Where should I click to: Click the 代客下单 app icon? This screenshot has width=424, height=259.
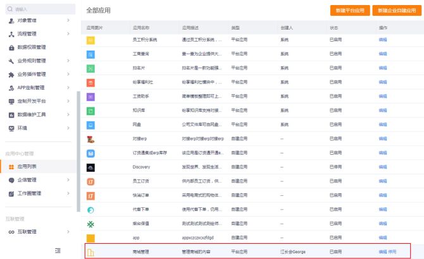(90, 210)
